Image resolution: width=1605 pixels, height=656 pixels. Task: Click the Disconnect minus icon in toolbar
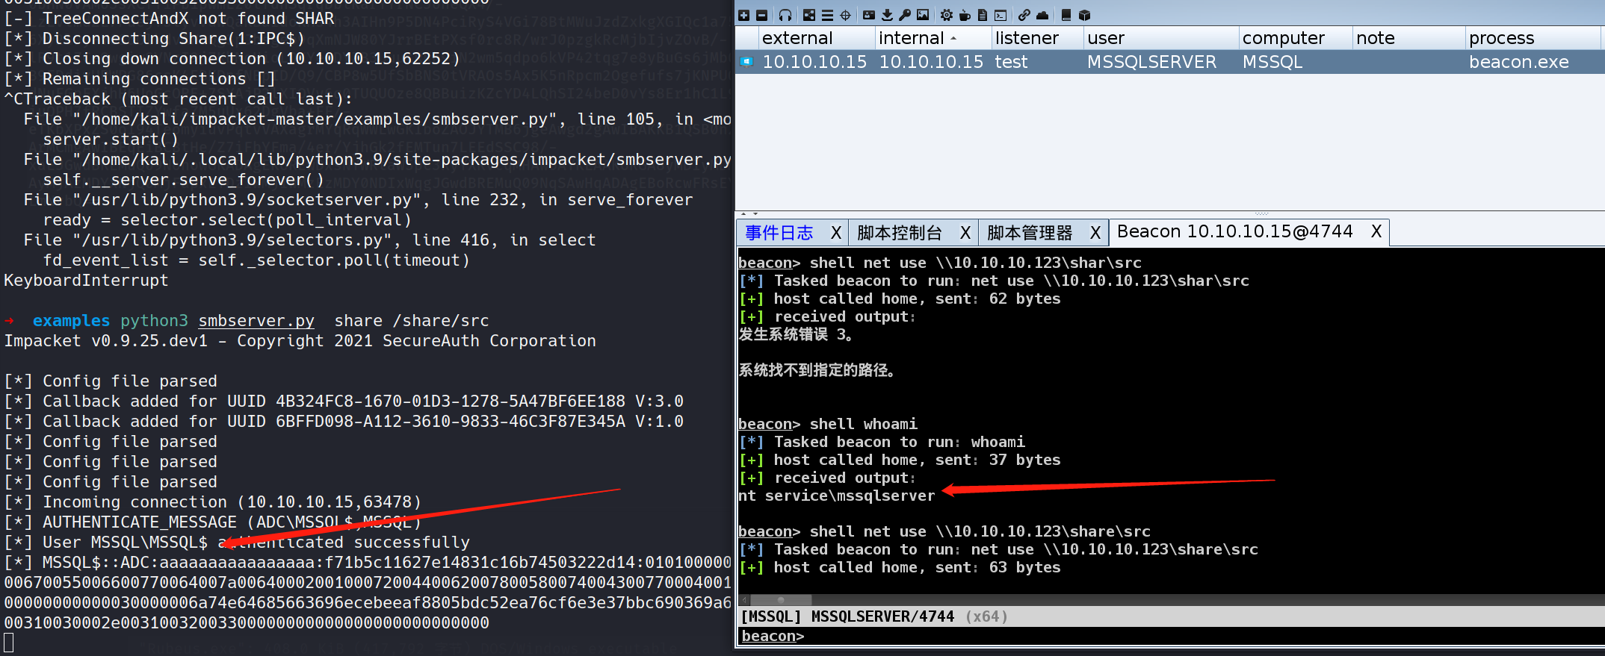coord(761,15)
